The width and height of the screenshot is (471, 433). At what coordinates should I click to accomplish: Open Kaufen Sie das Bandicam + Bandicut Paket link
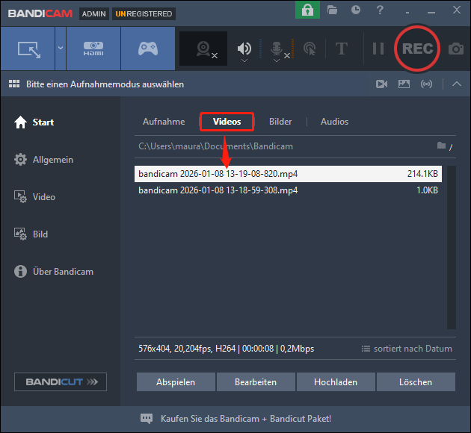click(246, 419)
